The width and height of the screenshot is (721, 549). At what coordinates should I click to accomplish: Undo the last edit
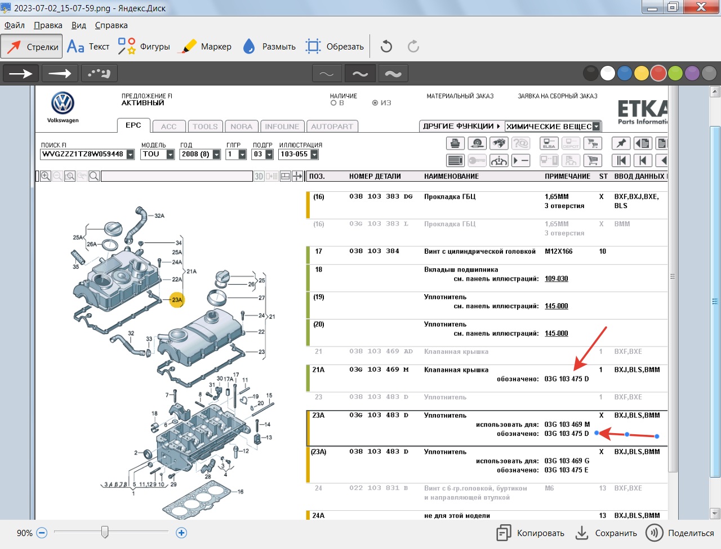click(386, 47)
